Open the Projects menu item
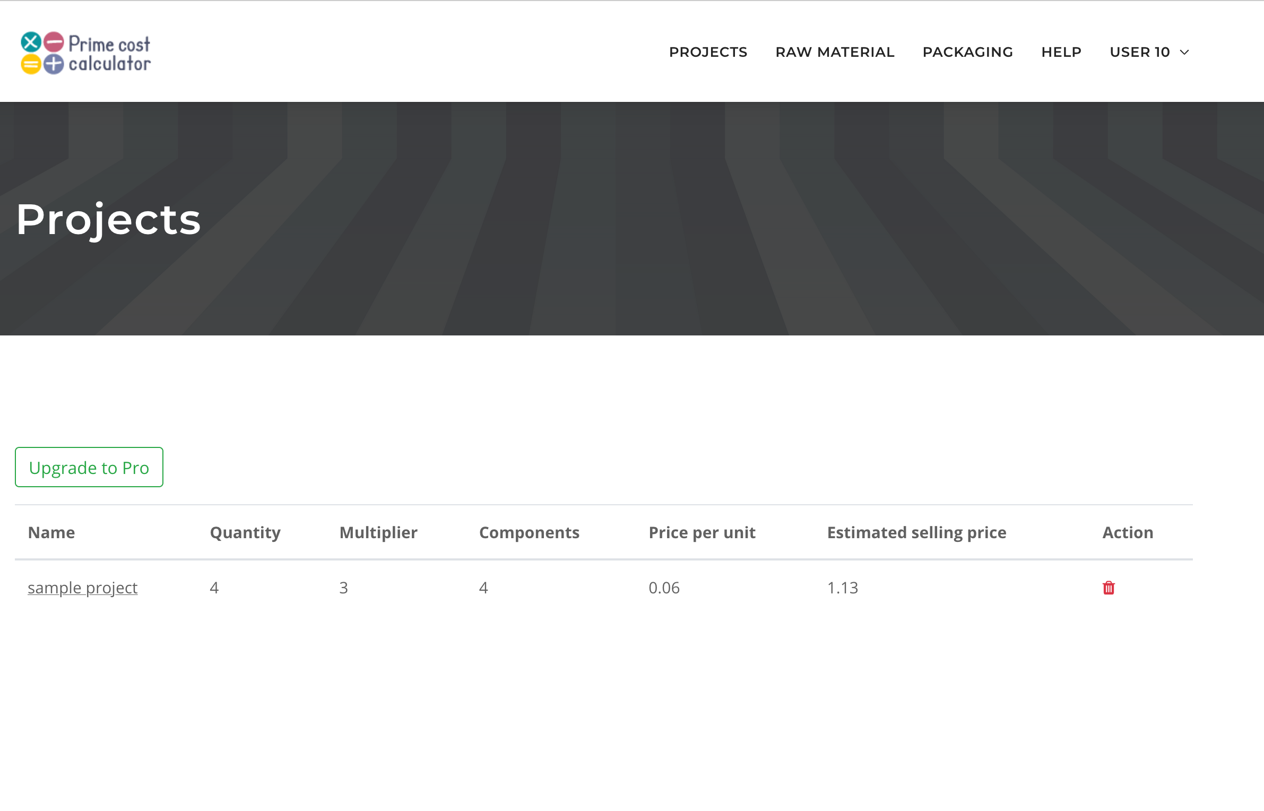 click(708, 52)
